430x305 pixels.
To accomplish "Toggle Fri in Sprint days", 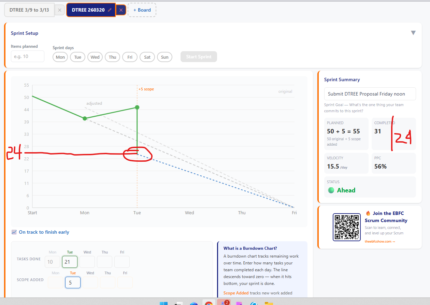I will coord(130,57).
